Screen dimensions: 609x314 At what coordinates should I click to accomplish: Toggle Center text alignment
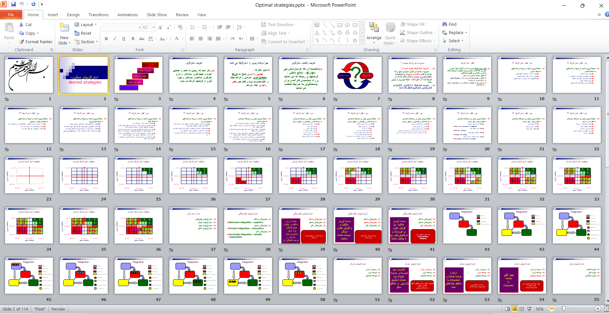click(201, 38)
